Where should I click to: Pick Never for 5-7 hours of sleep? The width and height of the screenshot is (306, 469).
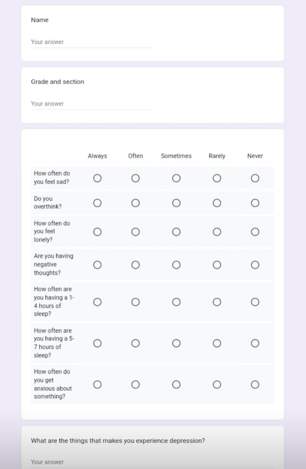coord(255,343)
